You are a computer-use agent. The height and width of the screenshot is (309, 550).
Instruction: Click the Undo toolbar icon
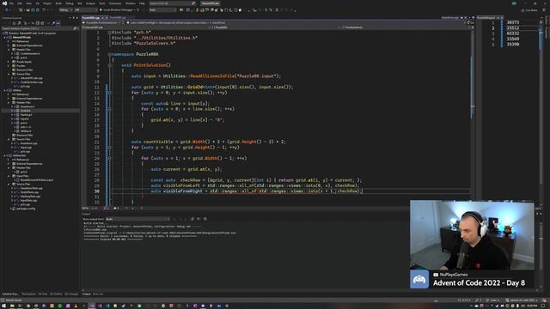pos(44,9)
